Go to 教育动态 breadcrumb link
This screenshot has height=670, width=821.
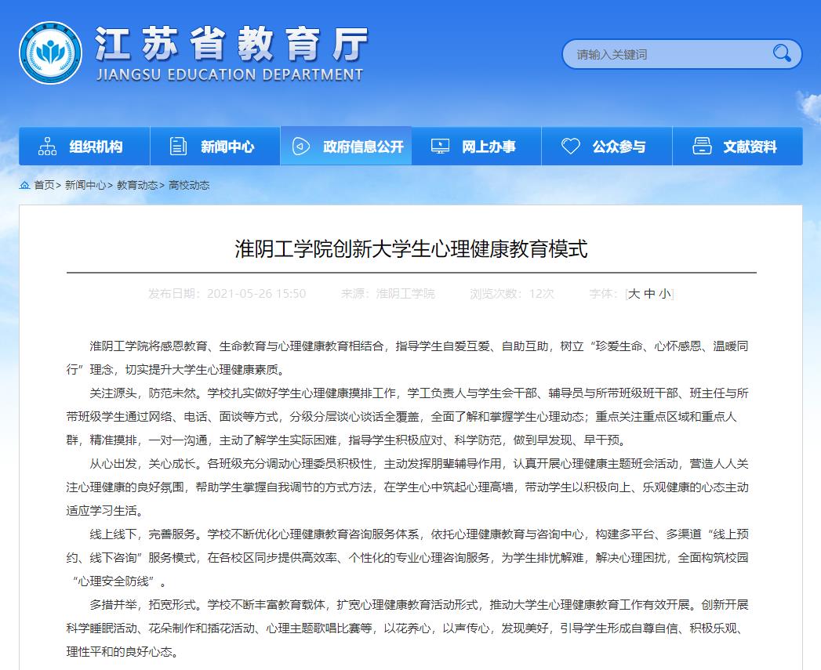click(x=137, y=185)
